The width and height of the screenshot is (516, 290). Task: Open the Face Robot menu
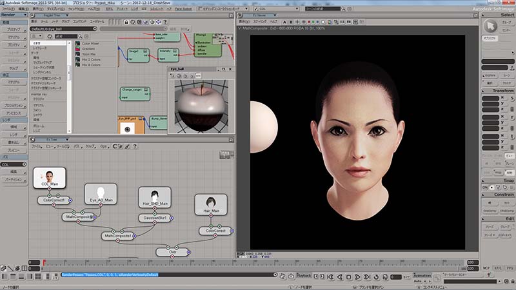click(x=183, y=9)
